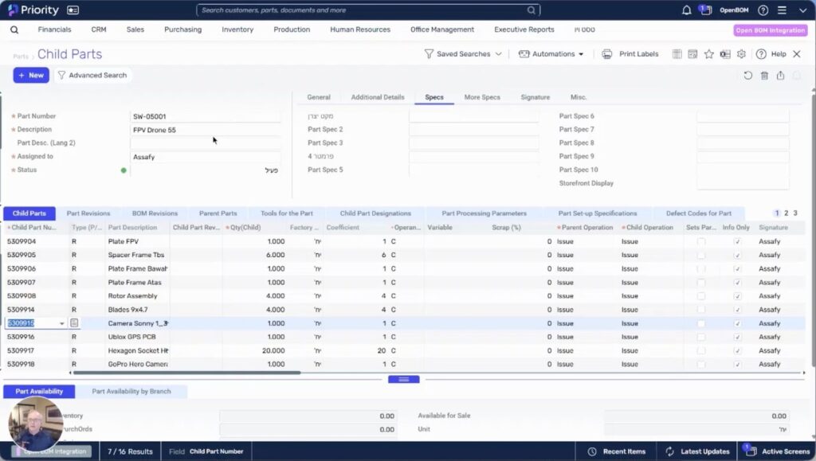Open dropdown arrow in child part 5309915 cell

62,324
